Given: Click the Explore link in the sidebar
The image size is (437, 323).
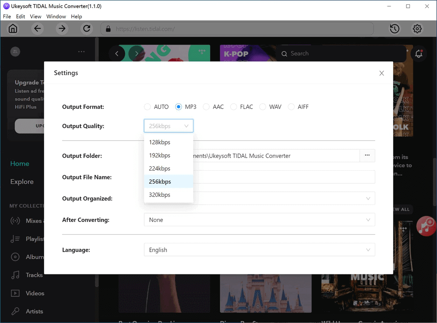Looking at the screenshot, I should pyautogui.click(x=23, y=181).
